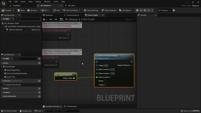Click the Unreal Engine logo icon
This screenshot has height=113, width=201.
tap(3, 3)
